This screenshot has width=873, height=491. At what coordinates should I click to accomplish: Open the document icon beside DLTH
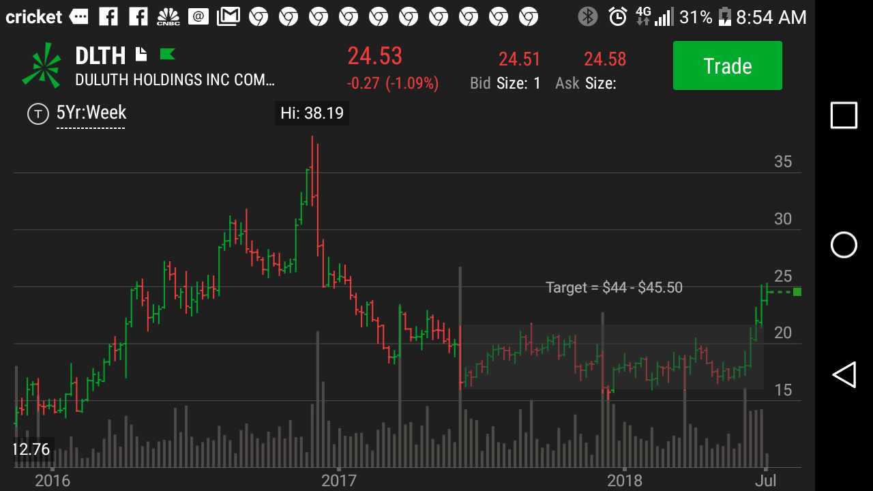point(141,54)
